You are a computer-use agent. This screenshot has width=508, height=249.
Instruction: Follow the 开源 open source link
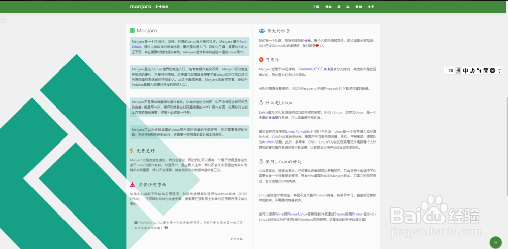tap(271, 118)
